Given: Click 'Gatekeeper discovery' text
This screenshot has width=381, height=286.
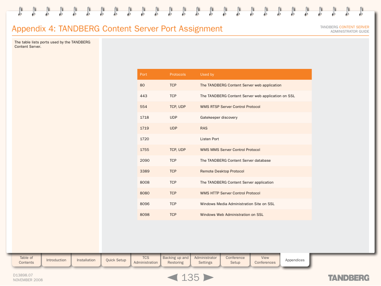Looking at the screenshot, I should point(219,118).
